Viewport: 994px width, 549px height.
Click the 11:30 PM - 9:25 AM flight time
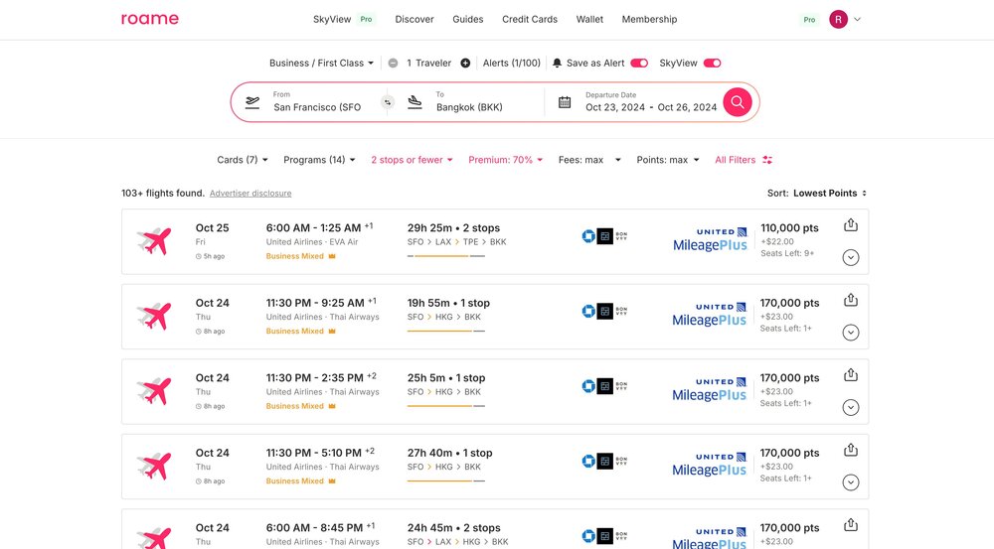(315, 304)
